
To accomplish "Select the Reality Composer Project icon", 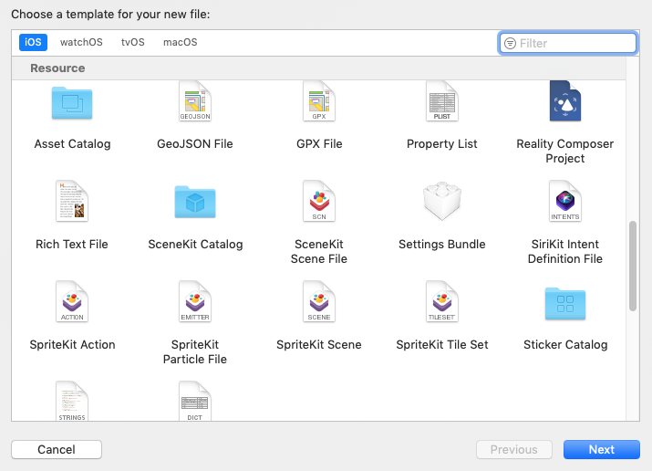I will (565, 102).
